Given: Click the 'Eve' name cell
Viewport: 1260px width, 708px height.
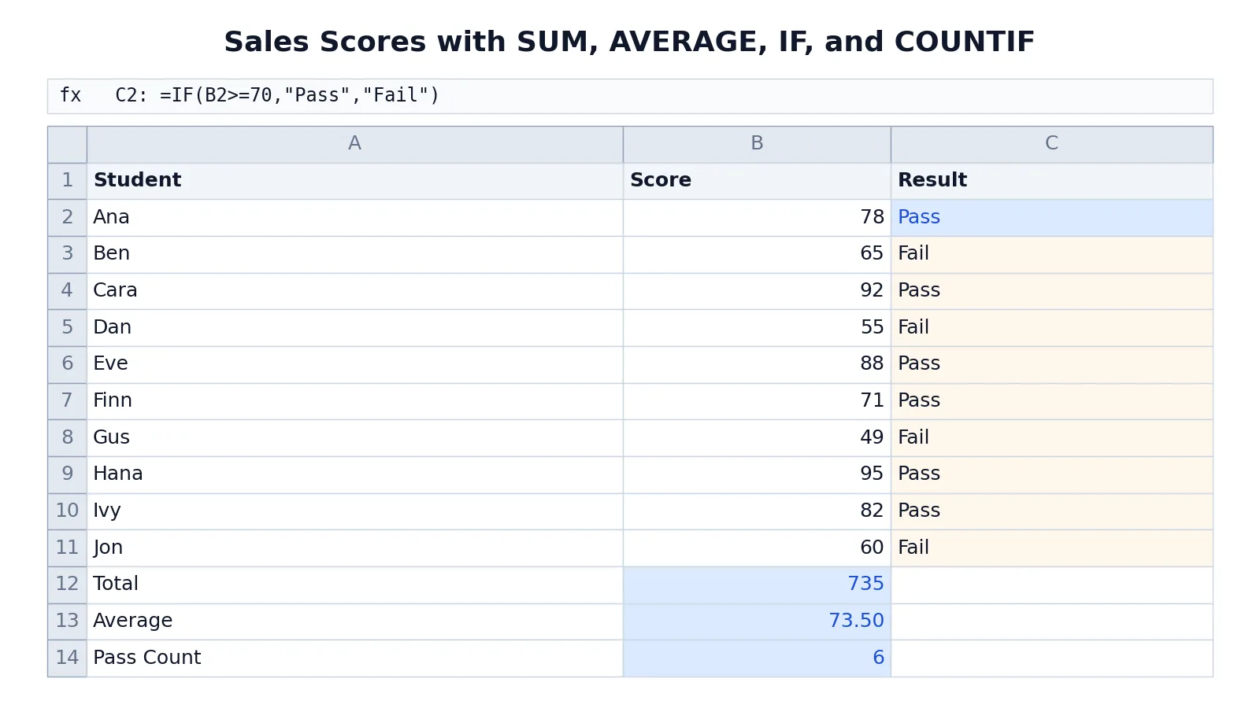Looking at the screenshot, I should (355, 364).
